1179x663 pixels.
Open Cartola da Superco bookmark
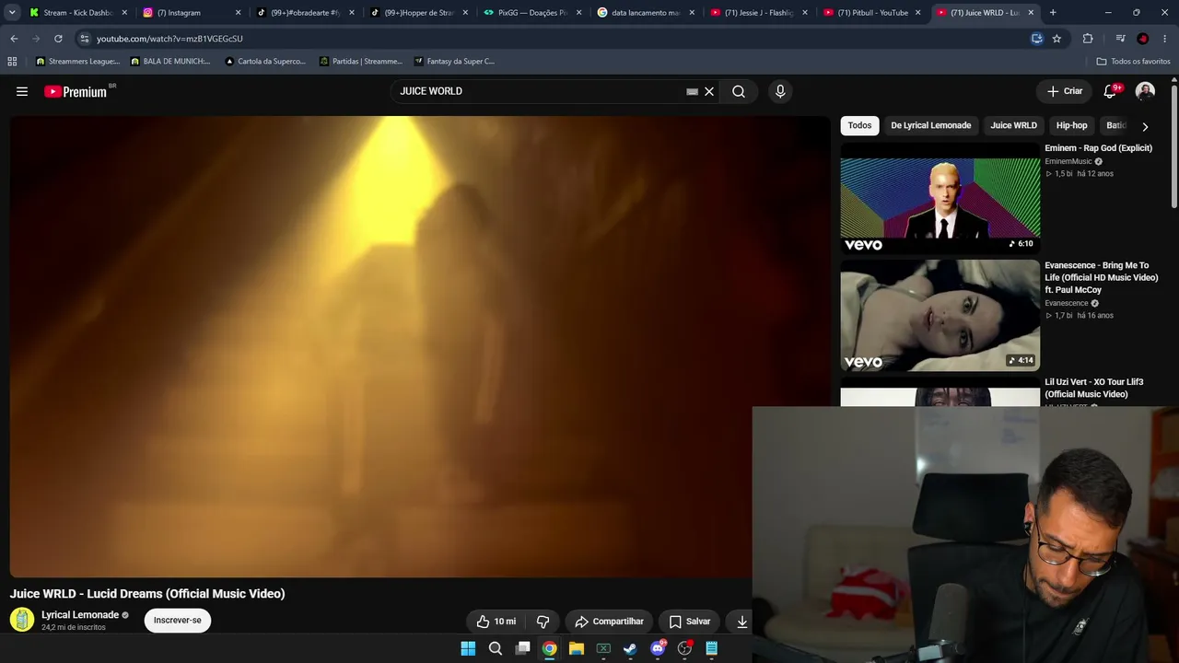(x=265, y=62)
